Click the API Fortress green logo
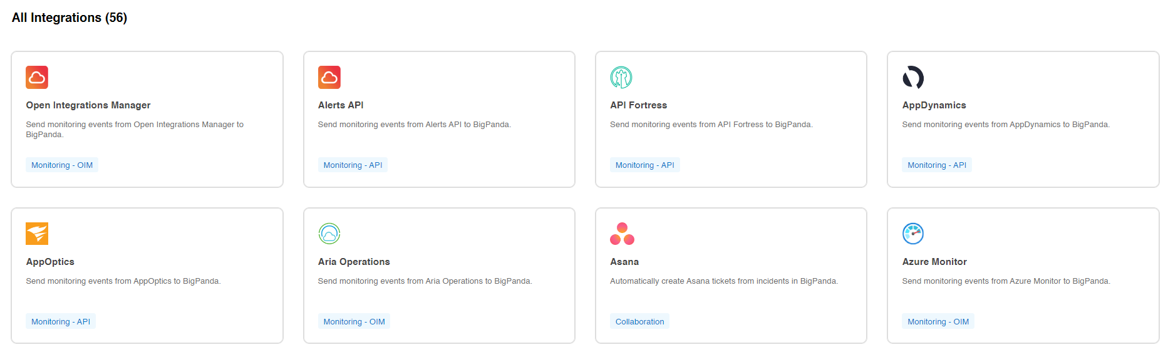Screen dimensions: 1173x352 pos(621,77)
